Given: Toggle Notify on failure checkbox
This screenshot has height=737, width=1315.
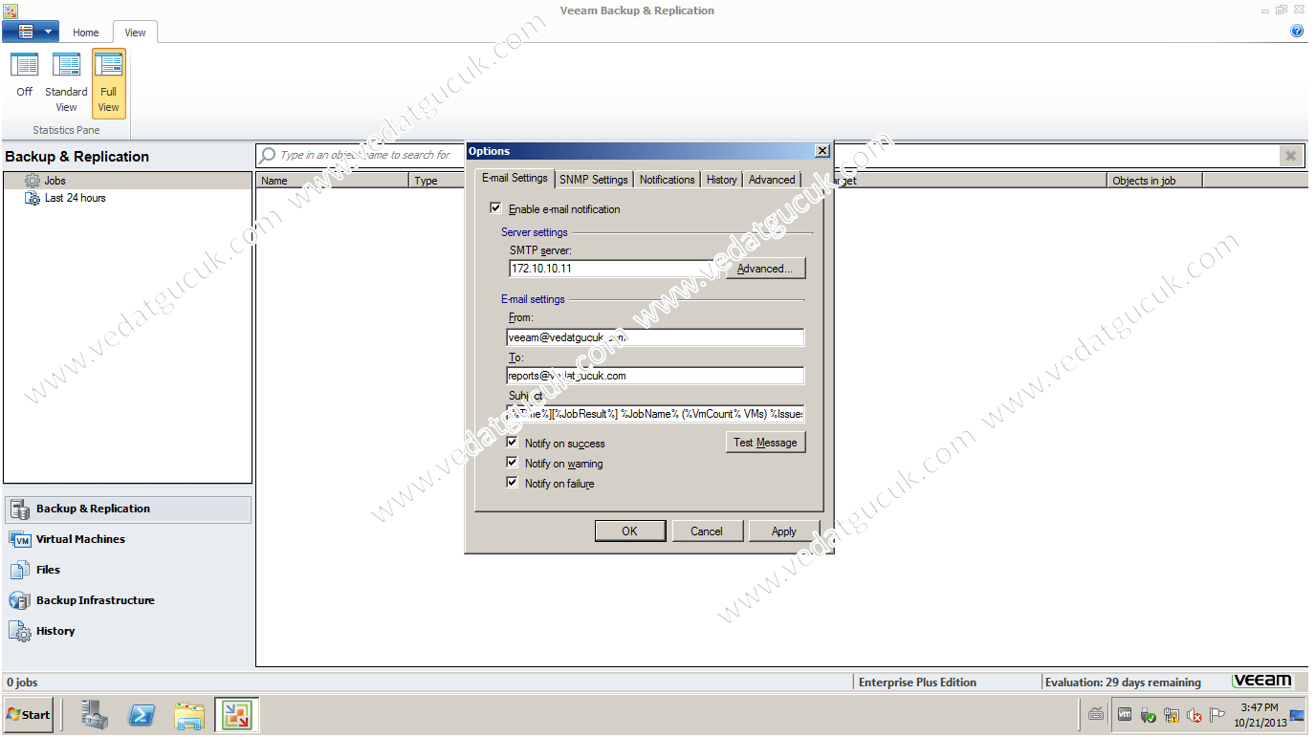Looking at the screenshot, I should pos(512,483).
